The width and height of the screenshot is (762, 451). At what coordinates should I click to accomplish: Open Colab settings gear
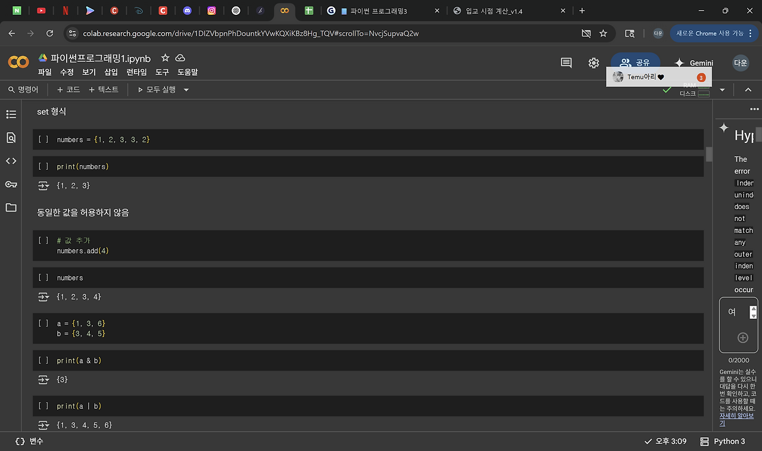click(x=594, y=63)
